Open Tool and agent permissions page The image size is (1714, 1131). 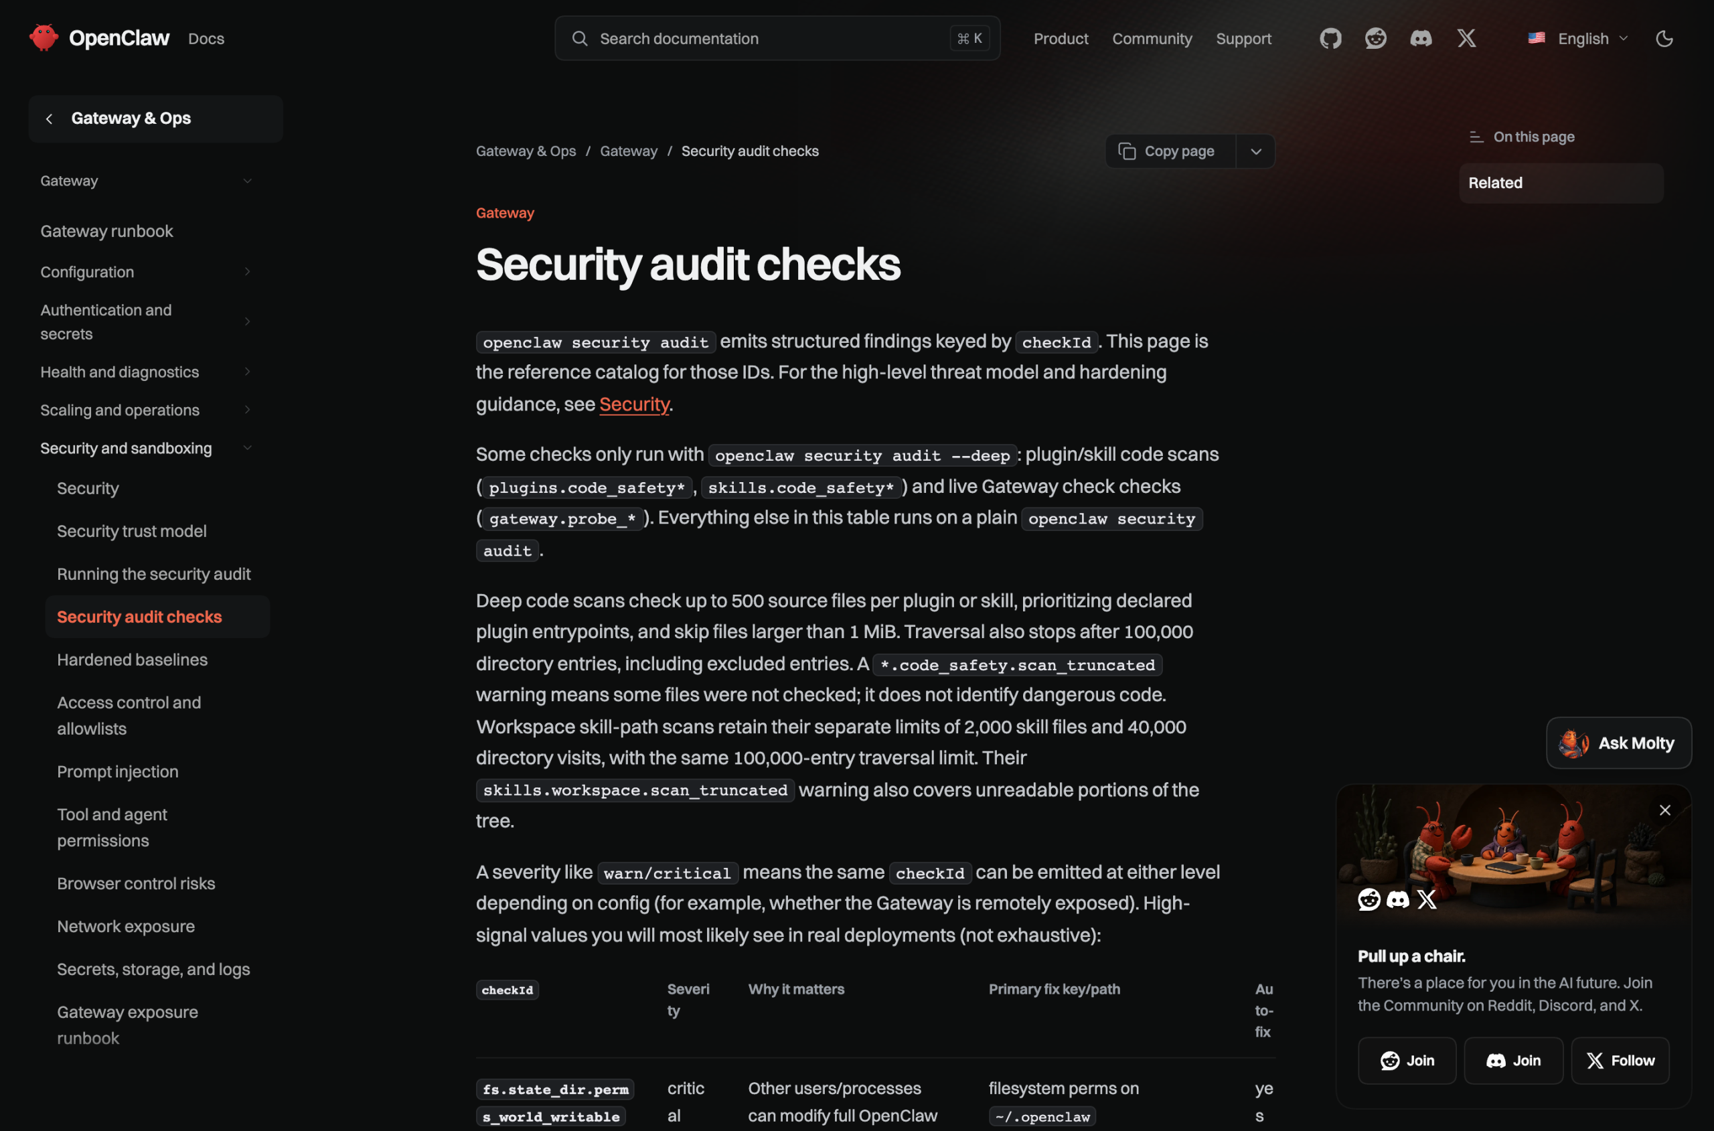pyautogui.click(x=112, y=828)
